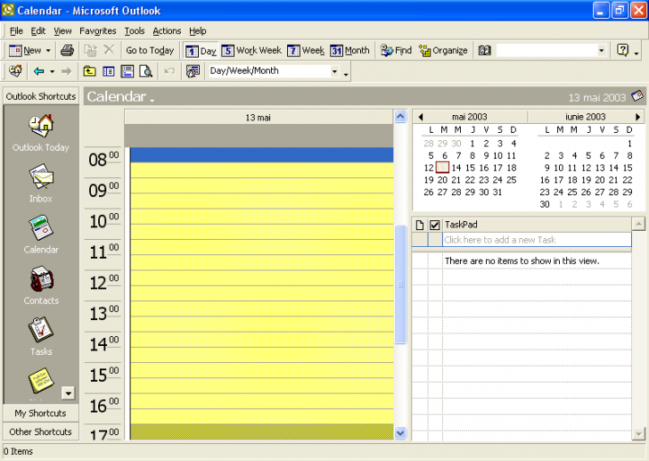Open the Favorites menu
Viewport: 649px width, 461px height.
click(x=98, y=31)
